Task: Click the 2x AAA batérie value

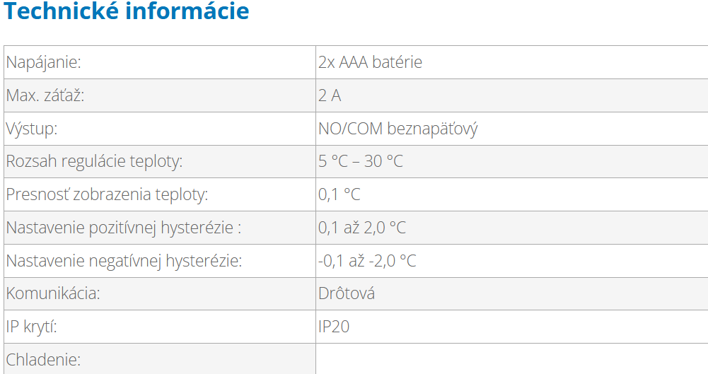Action: pos(370,62)
